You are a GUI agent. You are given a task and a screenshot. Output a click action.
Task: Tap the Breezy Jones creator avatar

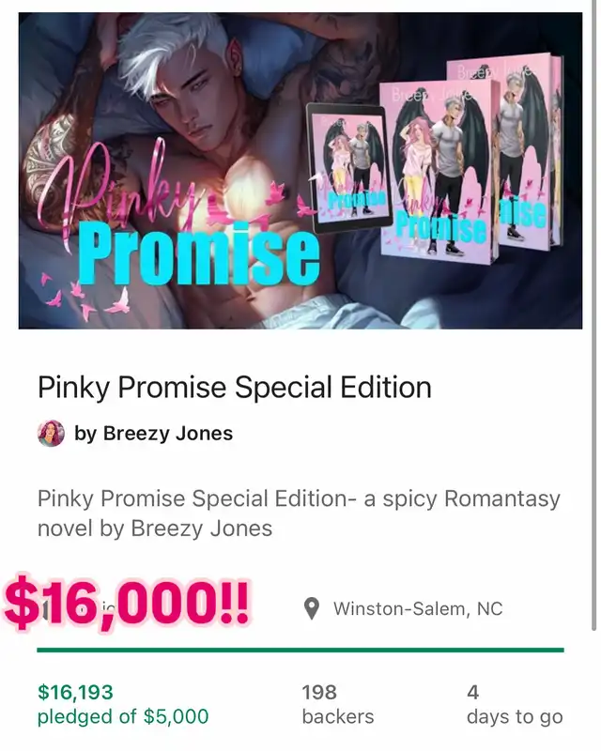[x=52, y=434]
